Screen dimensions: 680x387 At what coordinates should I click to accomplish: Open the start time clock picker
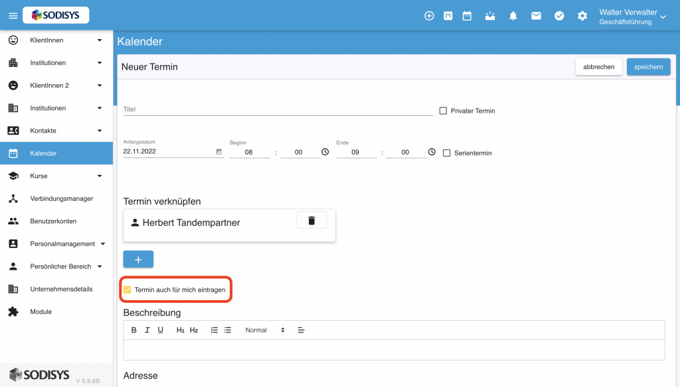click(325, 152)
